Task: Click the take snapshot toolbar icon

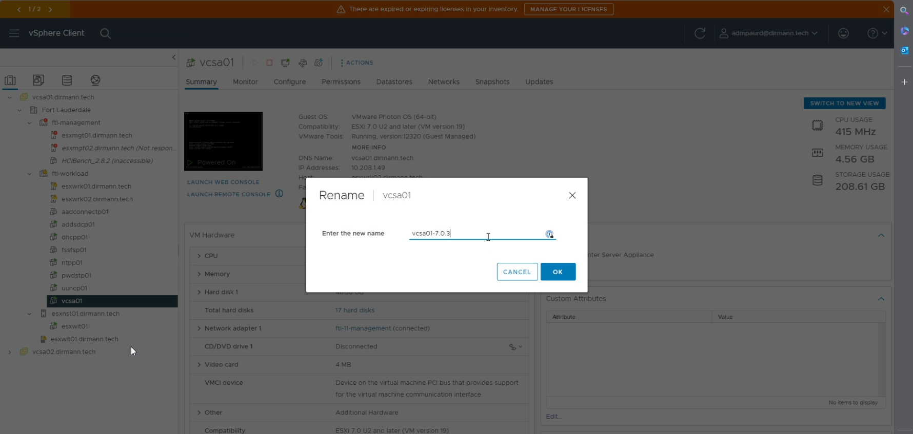Action: pyautogui.click(x=319, y=63)
